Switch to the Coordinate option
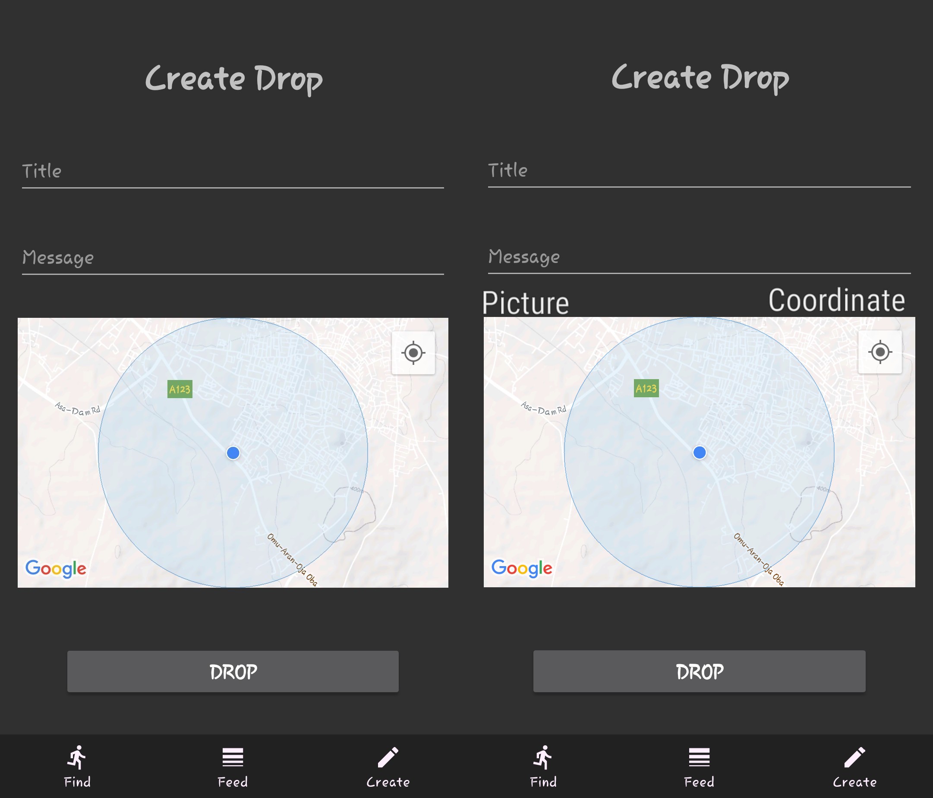The height and width of the screenshot is (798, 933). tap(836, 300)
